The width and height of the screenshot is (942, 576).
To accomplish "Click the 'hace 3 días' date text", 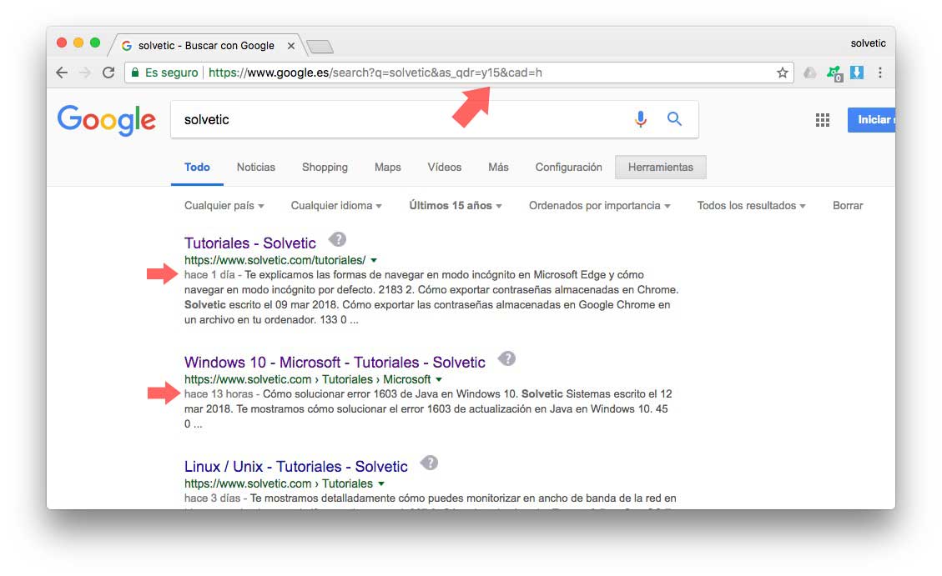I will (212, 498).
